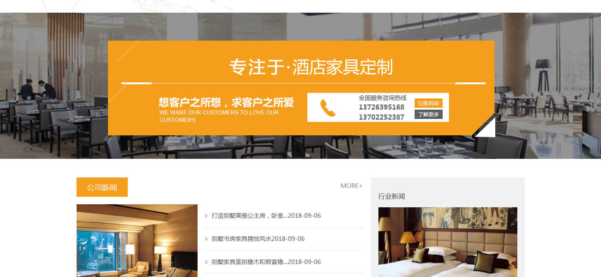The height and width of the screenshot is (277, 601).
Task: Click hotline number 13726395168
Action: 381,107
